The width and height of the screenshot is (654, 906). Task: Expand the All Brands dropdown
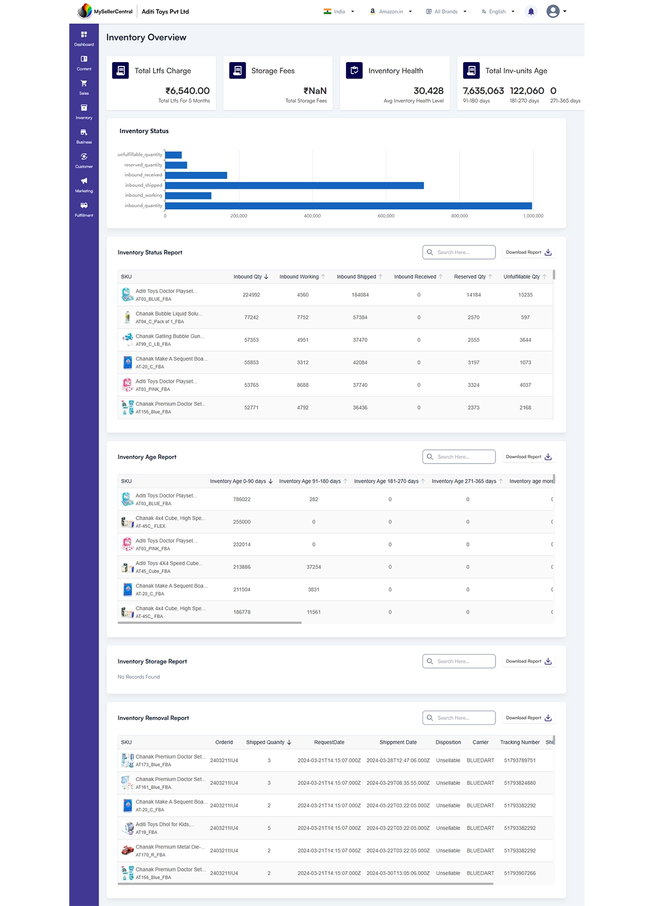click(446, 11)
